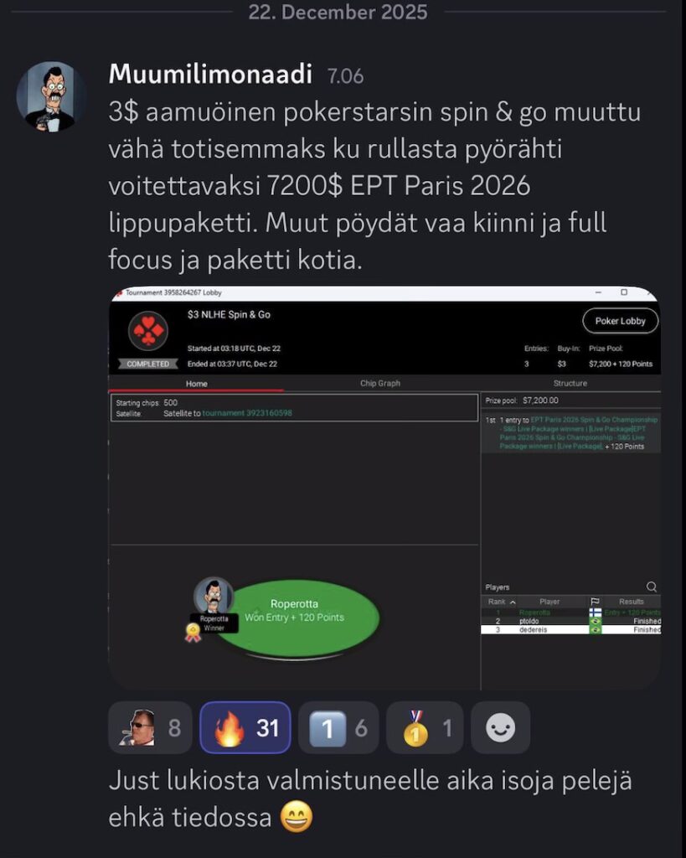Sort players by Rank column arrow
The image size is (686, 858).
pyautogui.click(x=513, y=602)
